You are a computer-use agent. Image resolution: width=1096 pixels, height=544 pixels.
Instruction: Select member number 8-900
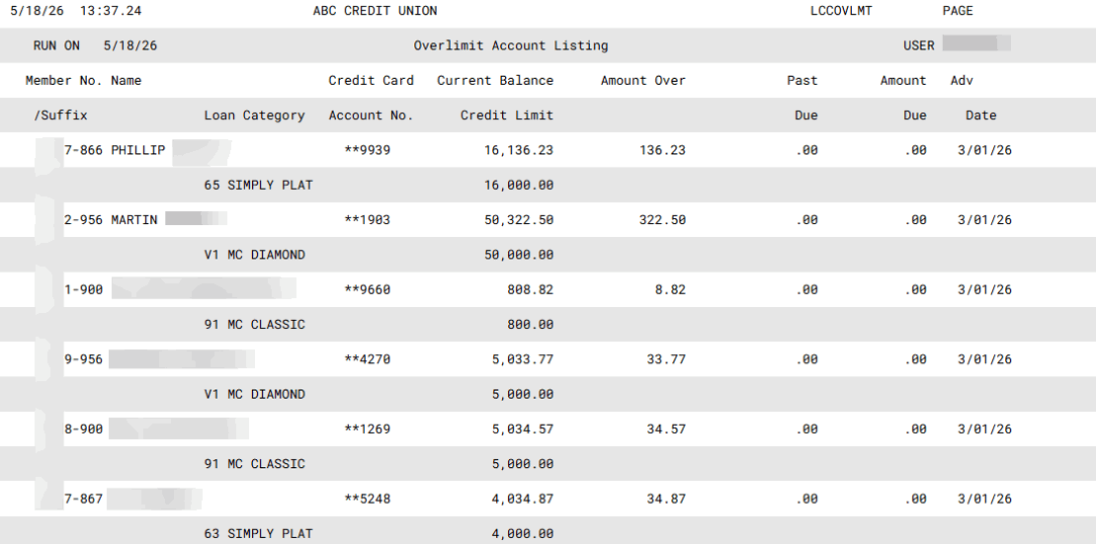tap(83, 429)
